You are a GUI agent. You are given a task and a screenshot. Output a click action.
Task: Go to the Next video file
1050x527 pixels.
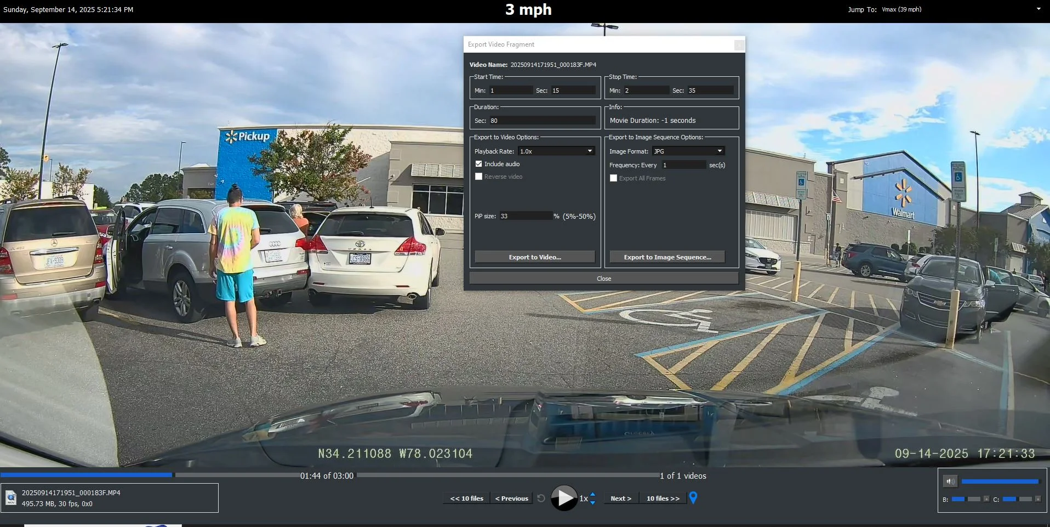[x=621, y=498]
